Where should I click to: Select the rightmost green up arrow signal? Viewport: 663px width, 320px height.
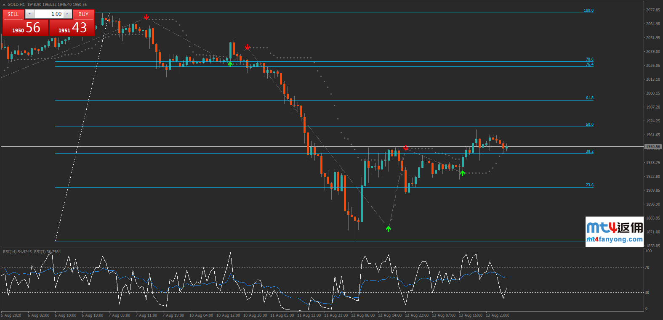coord(462,173)
